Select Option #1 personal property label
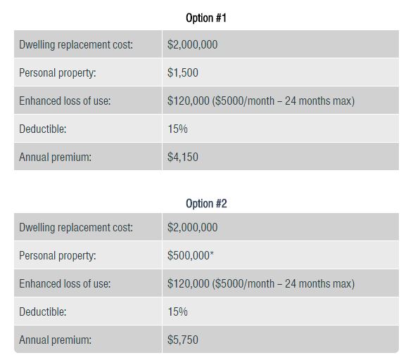This screenshot has height=360, width=413. (x=58, y=73)
